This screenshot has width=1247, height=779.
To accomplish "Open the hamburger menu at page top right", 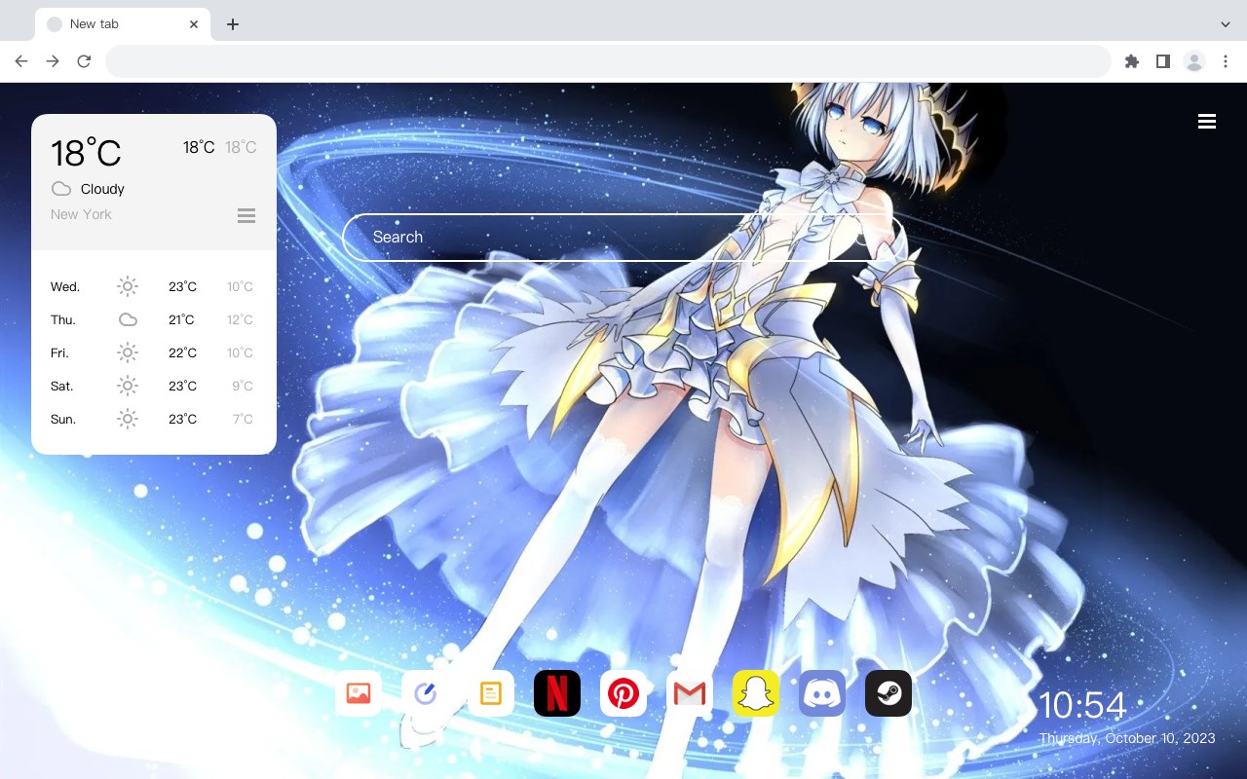I will (x=1207, y=122).
